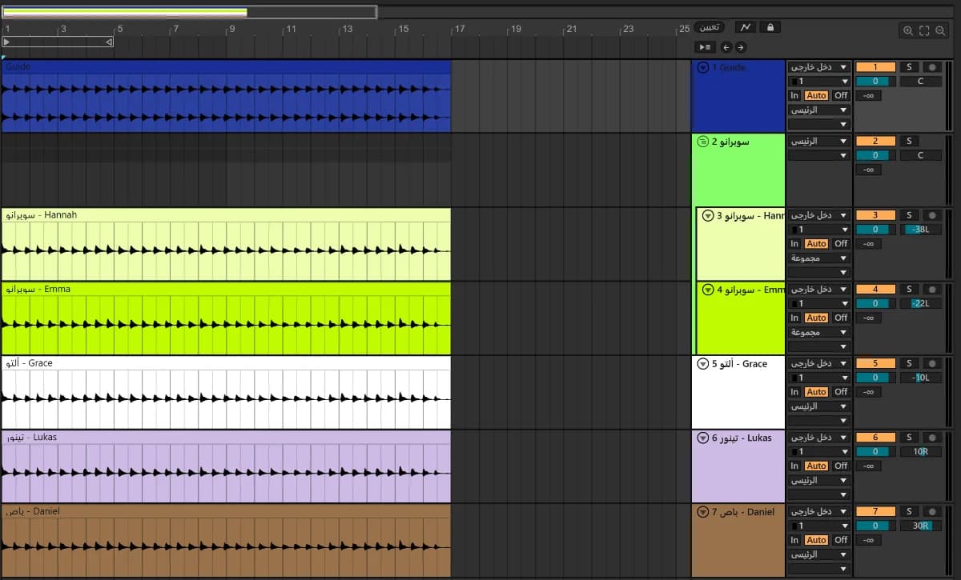Solo the Guide track

coord(909,67)
